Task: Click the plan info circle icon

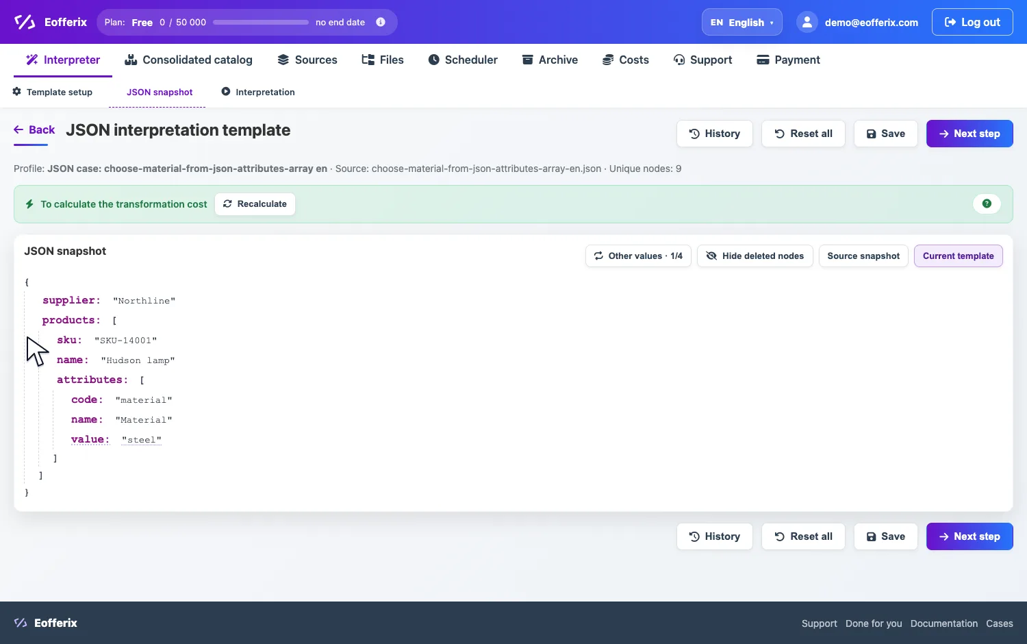Action: pyautogui.click(x=381, y=22)
